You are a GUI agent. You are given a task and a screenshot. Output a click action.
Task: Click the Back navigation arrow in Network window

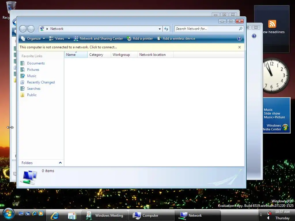pyautogui.click(x=23, y=29)
